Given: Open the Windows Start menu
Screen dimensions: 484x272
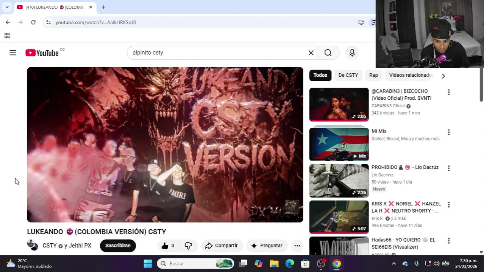Looking at the screenshot, I should [148, 264].
